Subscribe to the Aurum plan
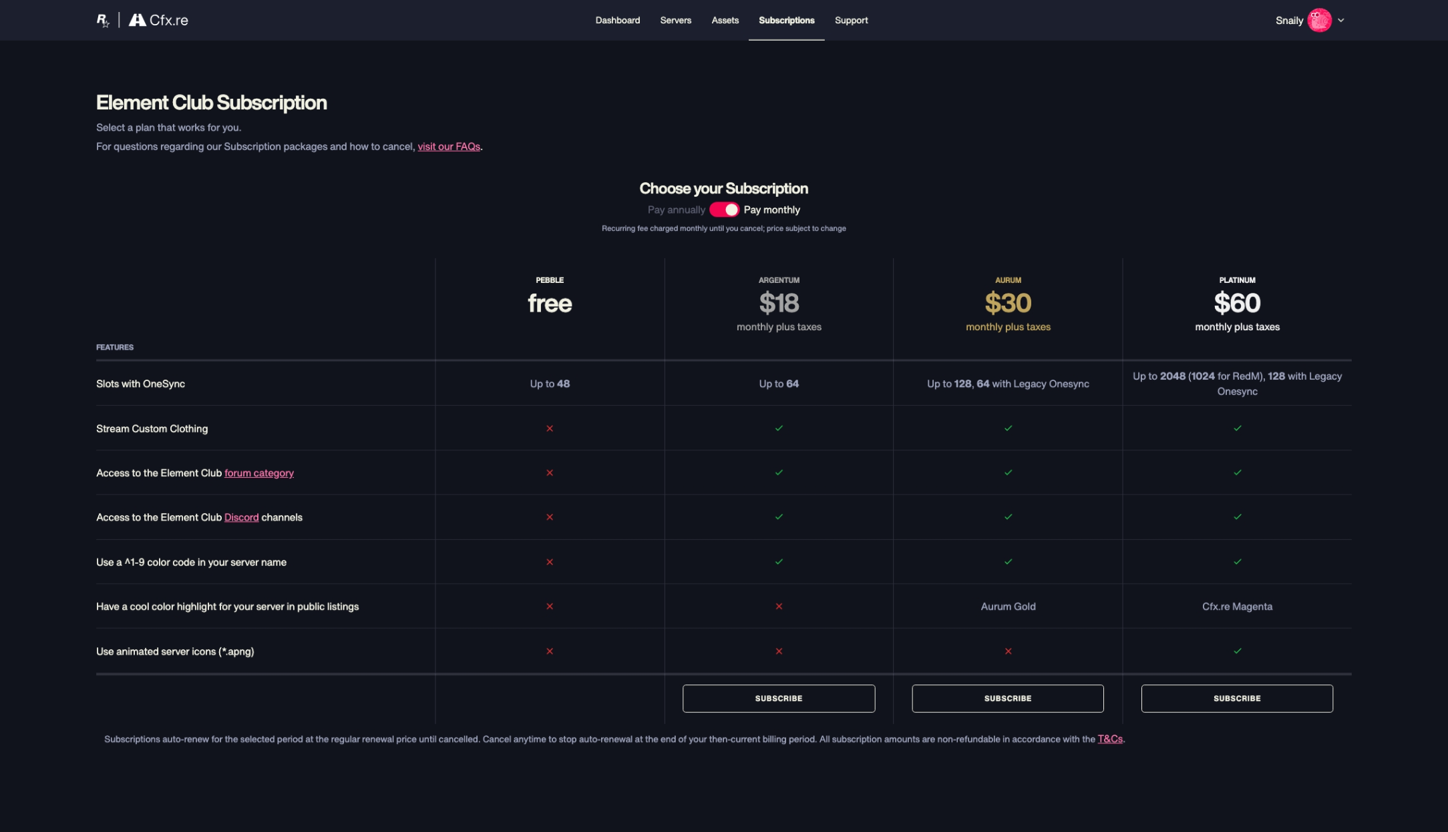The width and height of the screenshot is (1448, 832). [x=1007, y=699]
